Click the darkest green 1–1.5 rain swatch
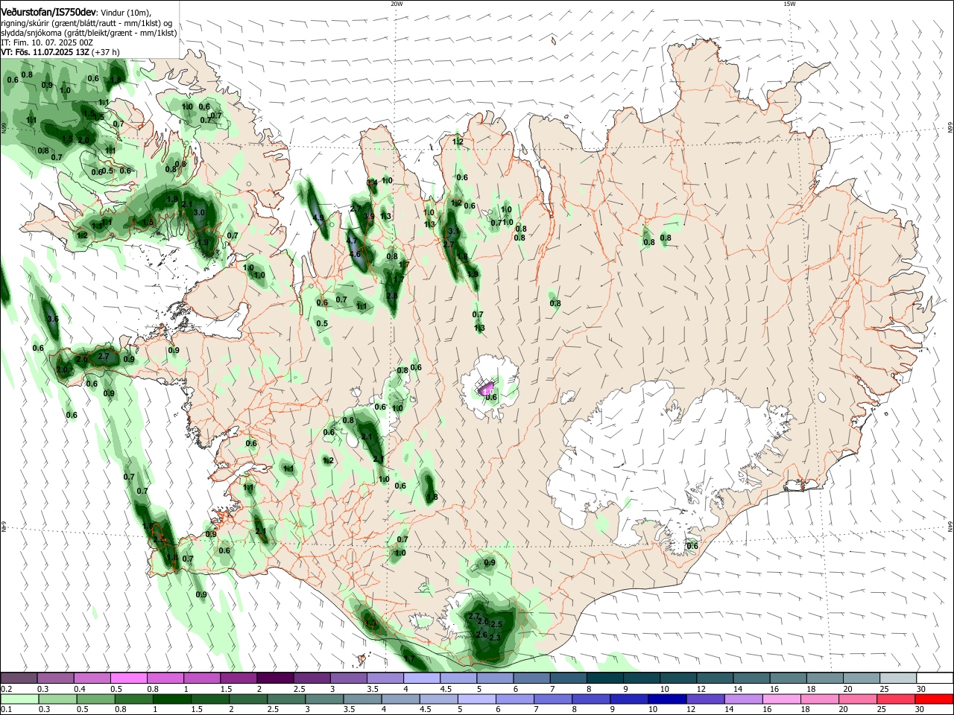Screen dimensions: 954x715 coord(173,699)
